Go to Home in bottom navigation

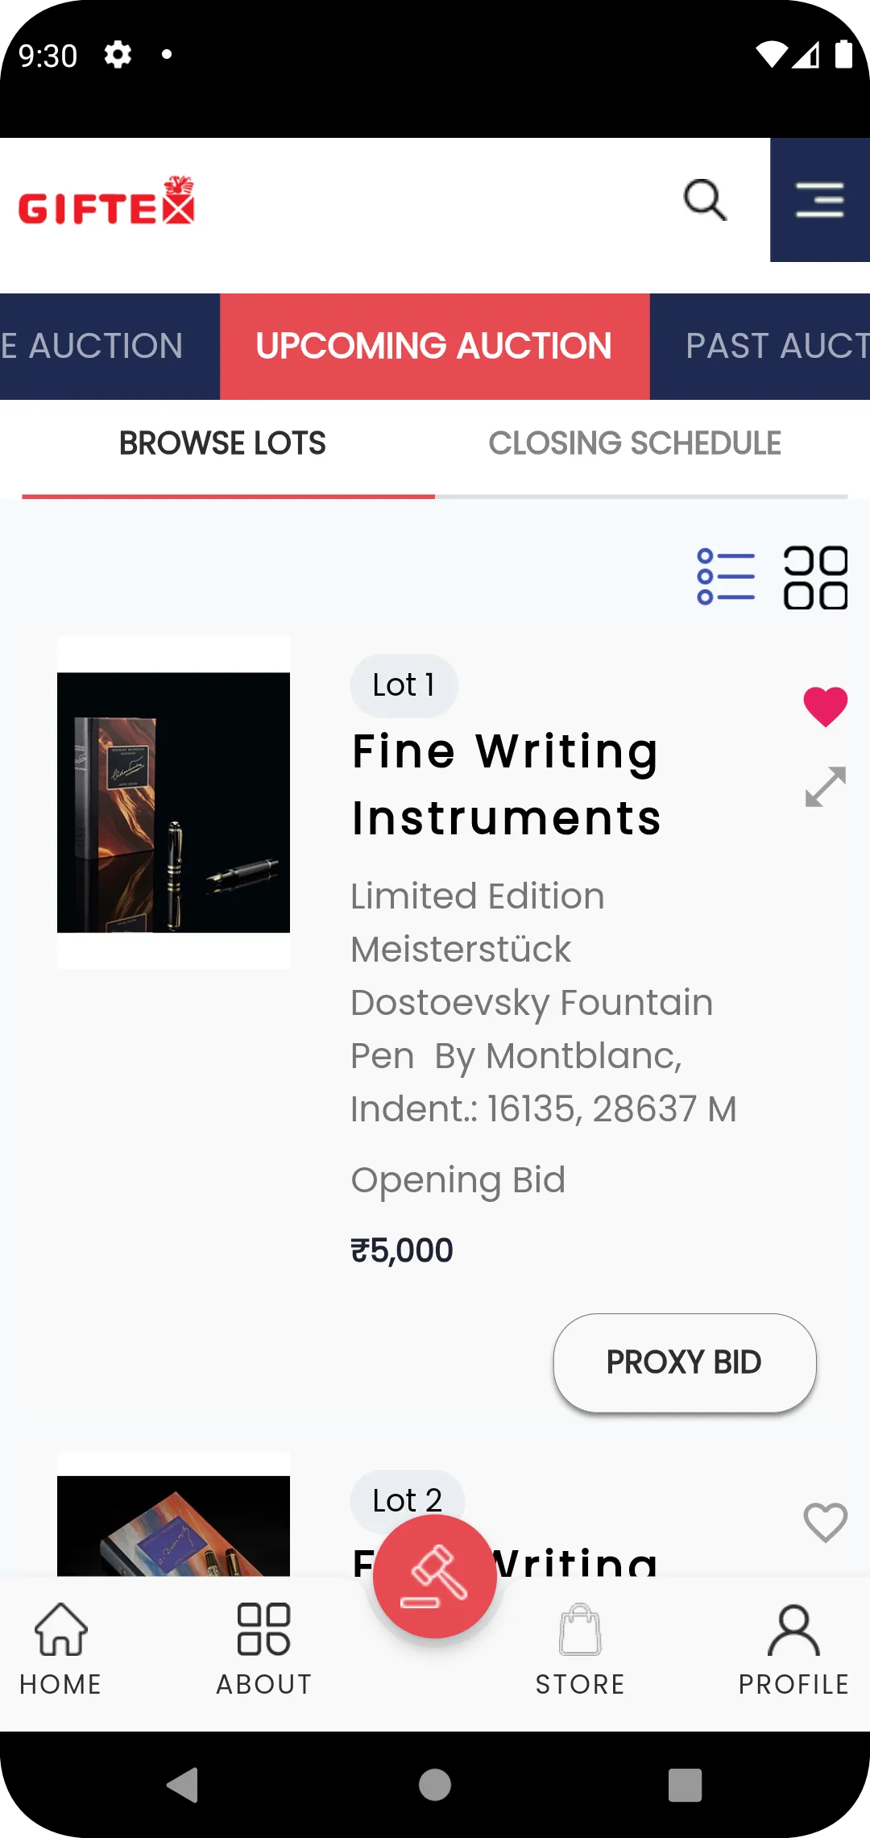click(61, 1649)
